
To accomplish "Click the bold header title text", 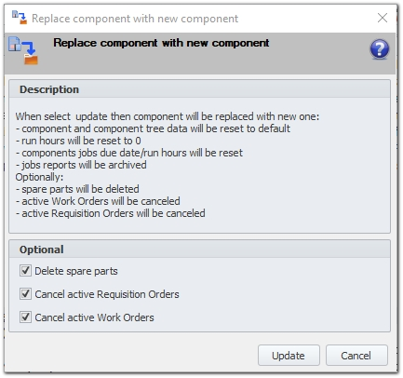I will coord(161,43).
